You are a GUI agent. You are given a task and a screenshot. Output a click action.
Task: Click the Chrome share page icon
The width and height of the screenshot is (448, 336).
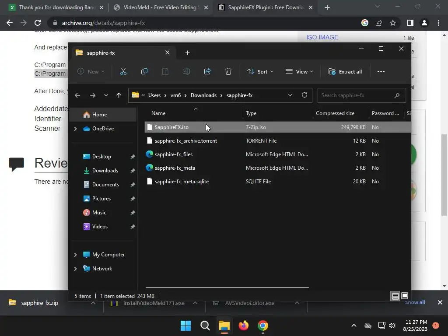(379, 23)
